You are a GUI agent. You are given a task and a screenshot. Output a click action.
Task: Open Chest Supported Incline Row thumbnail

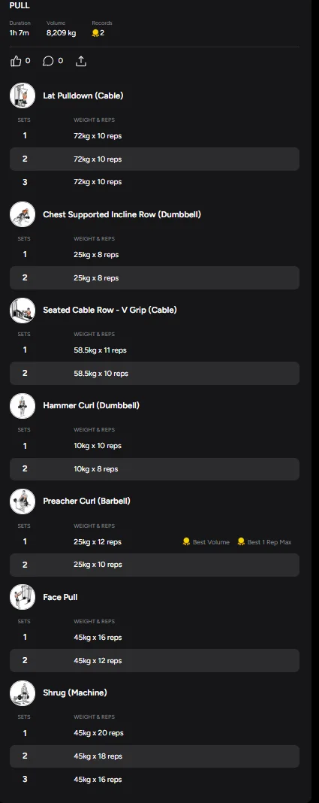[23, 214]
